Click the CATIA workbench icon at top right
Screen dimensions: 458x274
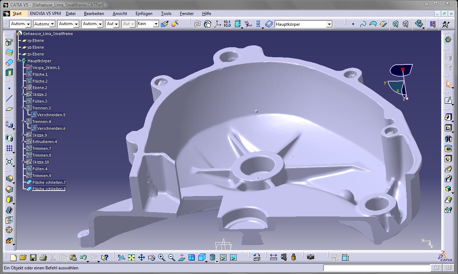click(448, 40)
